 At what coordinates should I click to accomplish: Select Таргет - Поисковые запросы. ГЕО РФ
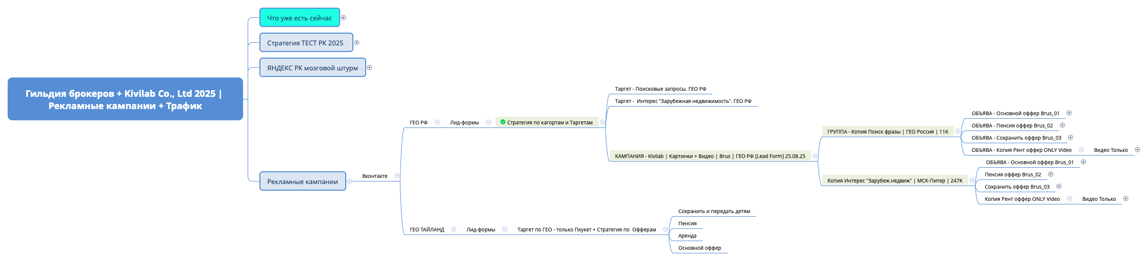(660, 89)
